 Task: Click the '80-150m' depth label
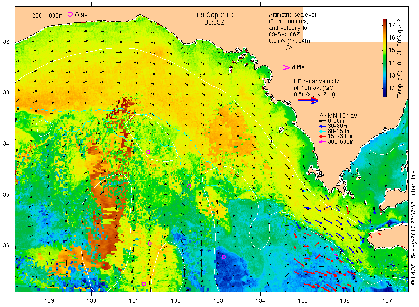(x=339, y=131)
